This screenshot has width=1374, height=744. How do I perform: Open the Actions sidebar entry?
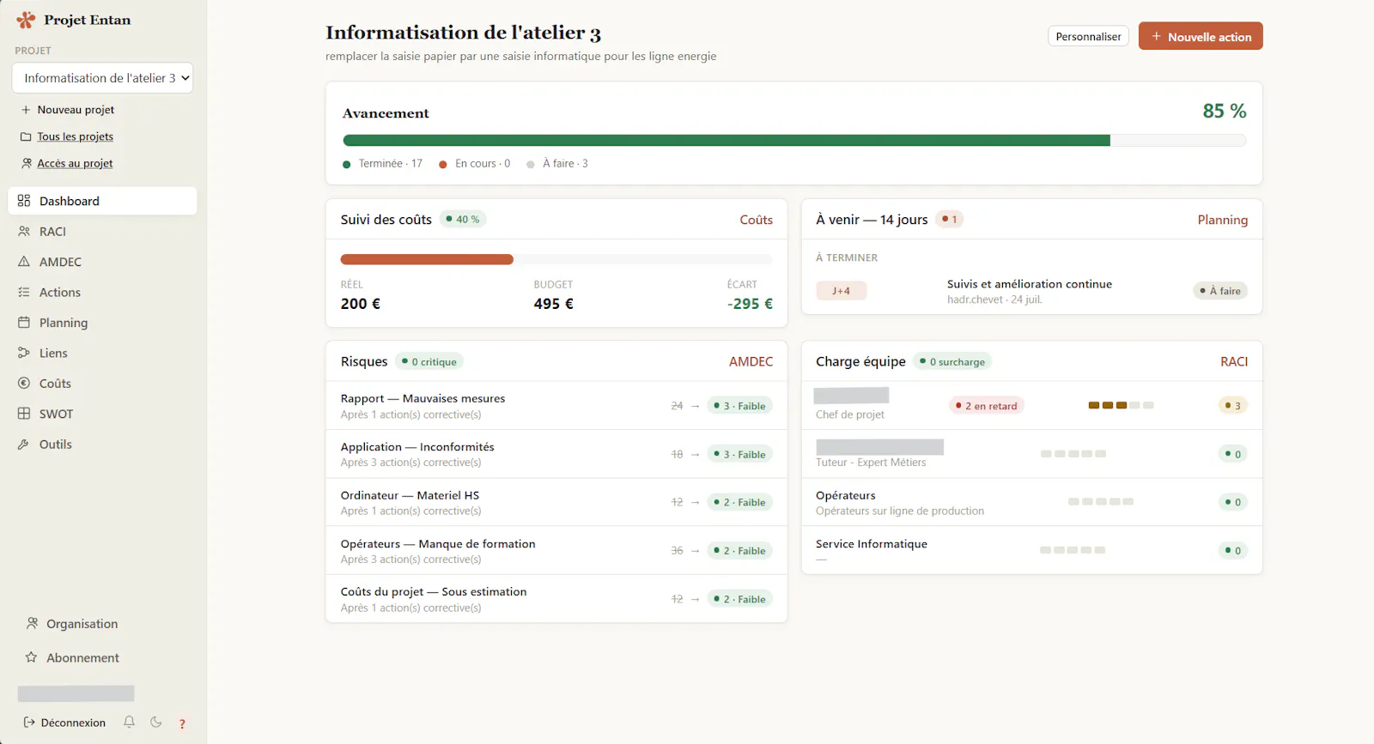tap(102, 293)
